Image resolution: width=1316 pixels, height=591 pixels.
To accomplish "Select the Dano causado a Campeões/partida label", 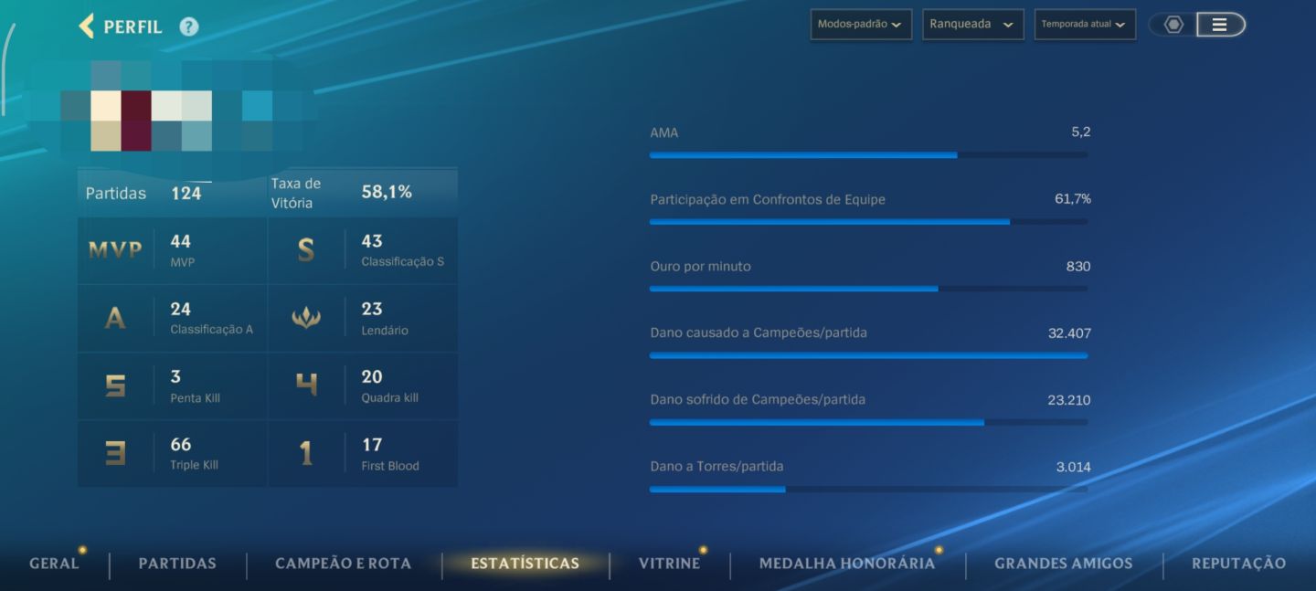I will pyautogui.click(x=759, y=332).
